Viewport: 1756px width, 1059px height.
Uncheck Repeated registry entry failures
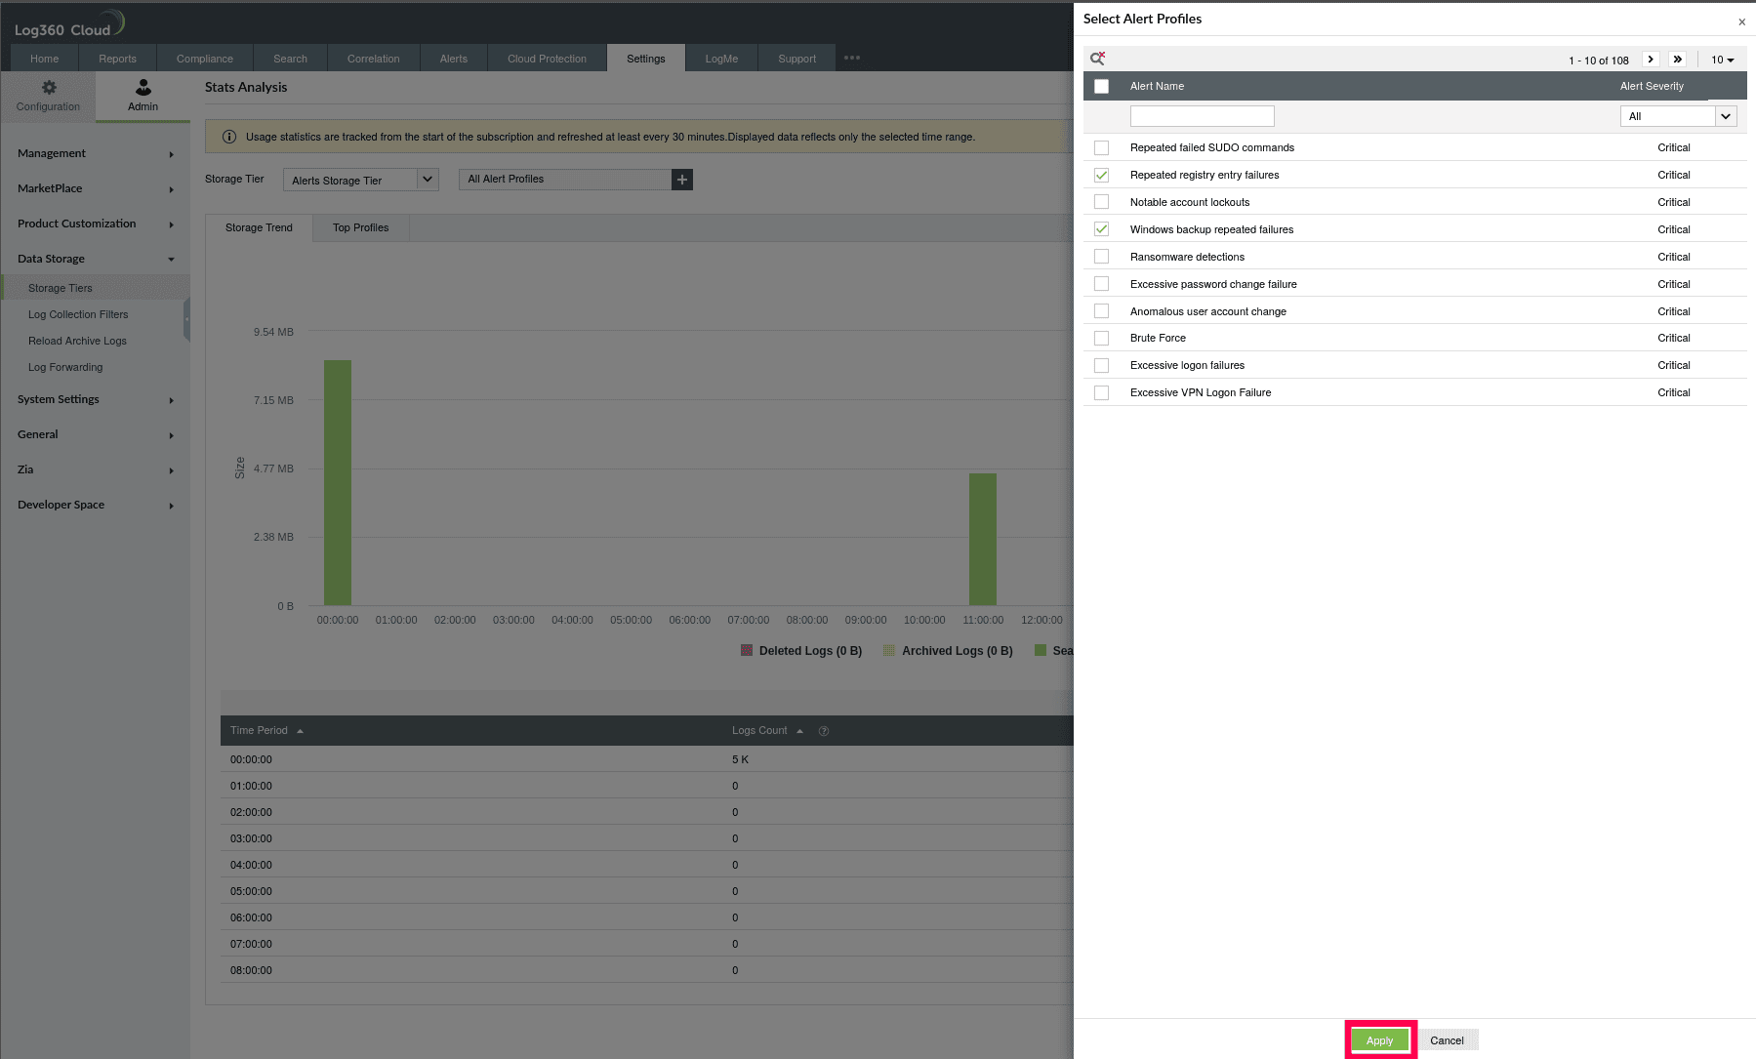tap(1101, 175)
